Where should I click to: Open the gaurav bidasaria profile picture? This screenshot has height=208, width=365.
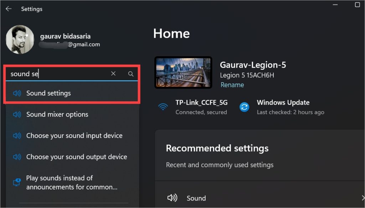point(20,40)
